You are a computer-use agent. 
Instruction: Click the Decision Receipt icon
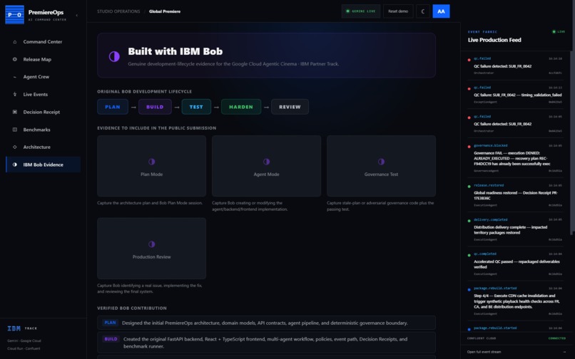pyautogui.click(x=15, y=112)
